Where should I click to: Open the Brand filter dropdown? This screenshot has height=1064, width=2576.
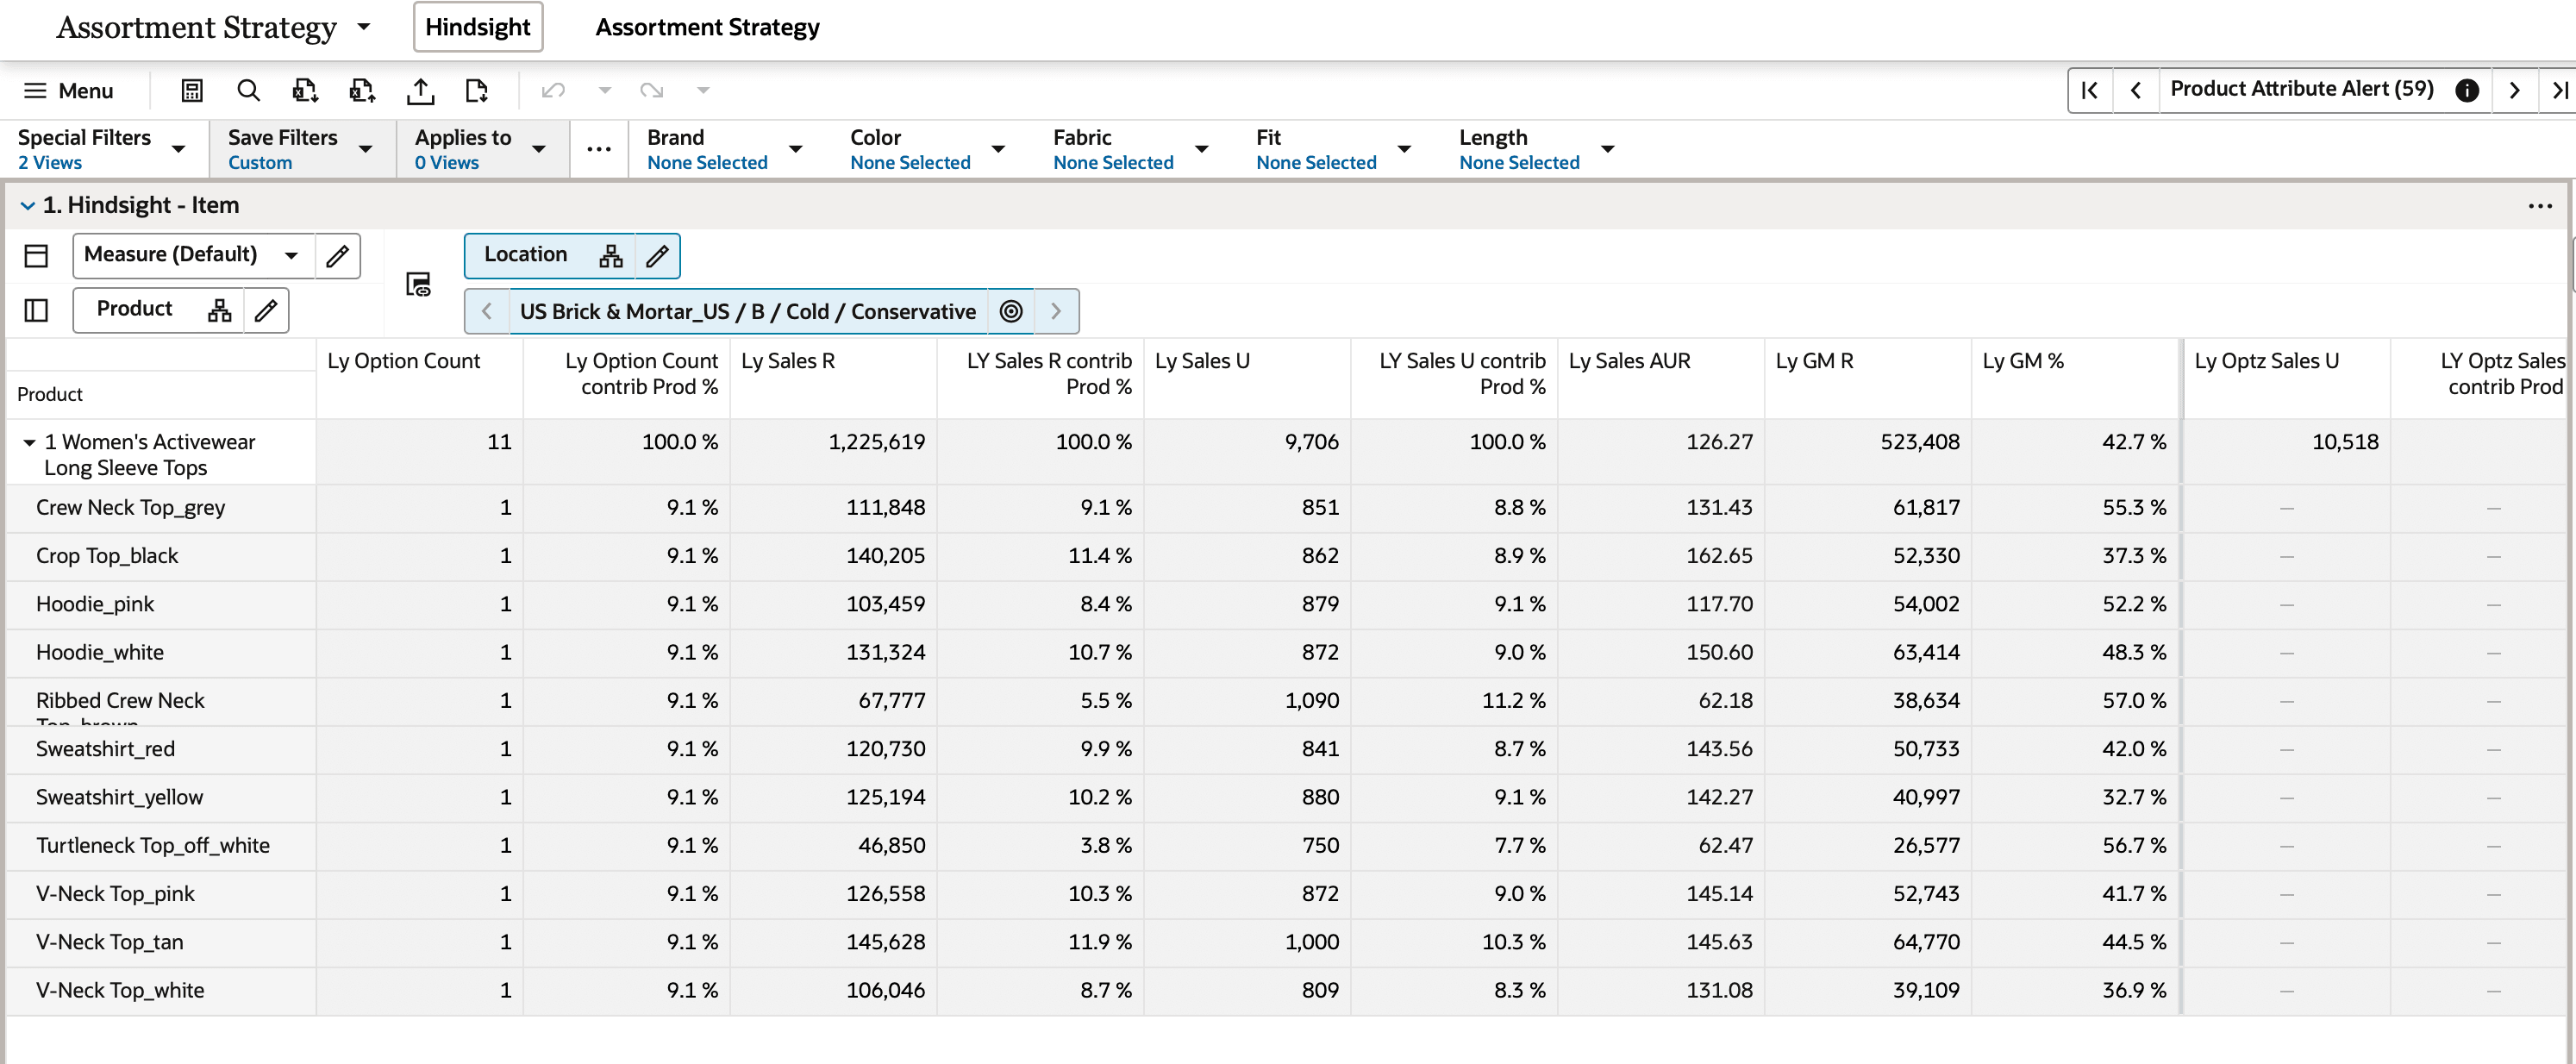(796, 149)
